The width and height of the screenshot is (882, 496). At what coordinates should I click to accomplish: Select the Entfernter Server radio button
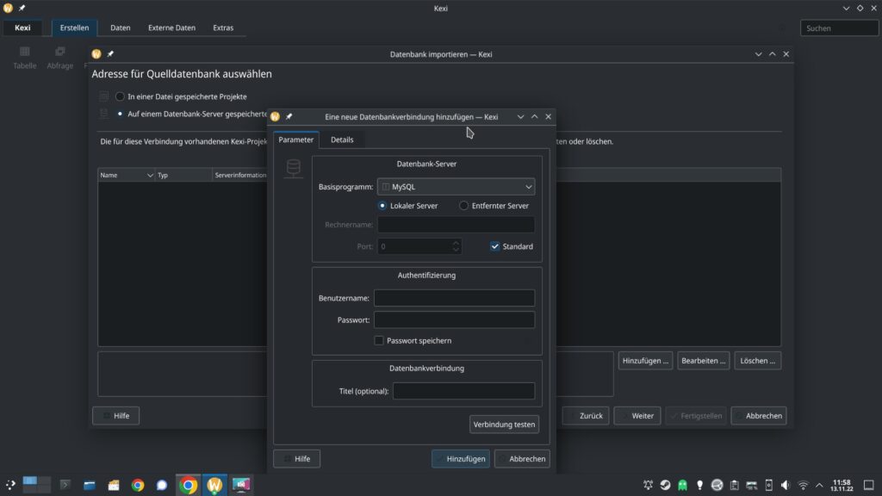(463, 206)
